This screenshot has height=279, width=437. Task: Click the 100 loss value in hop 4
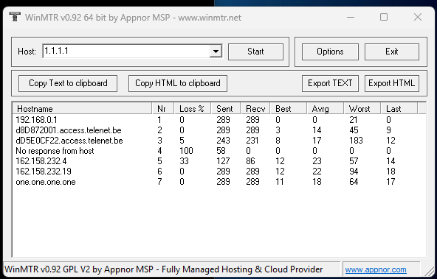pyautogui.click(x=186, y=151)
